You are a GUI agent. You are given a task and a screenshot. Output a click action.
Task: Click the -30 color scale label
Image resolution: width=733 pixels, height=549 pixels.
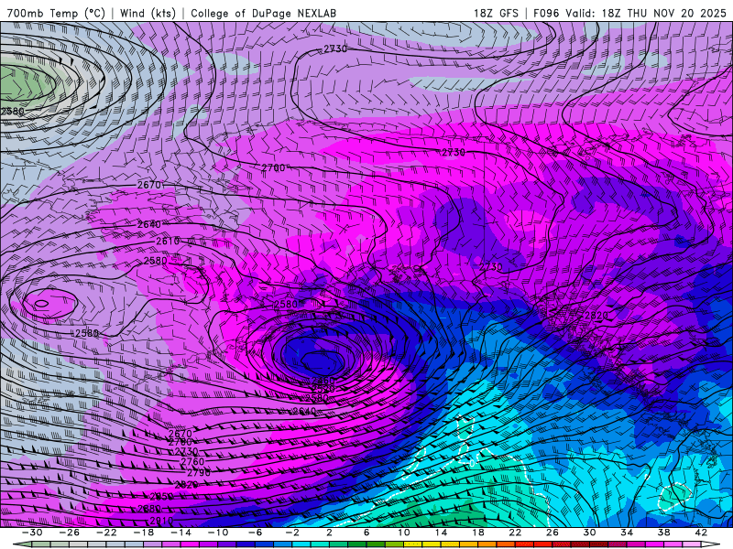tap(32, 533)
